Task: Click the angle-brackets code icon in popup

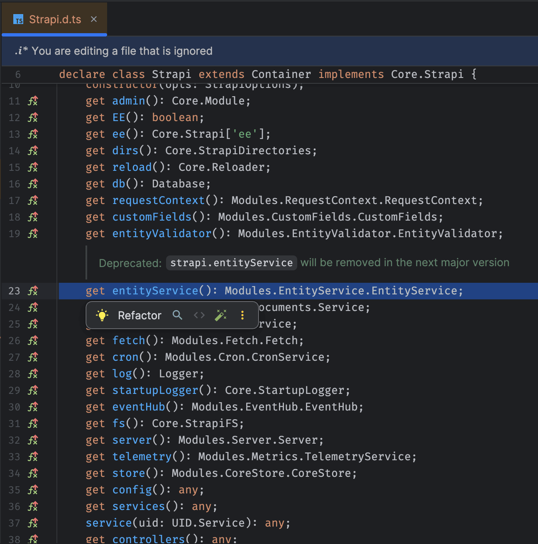Action: (199, 315)
